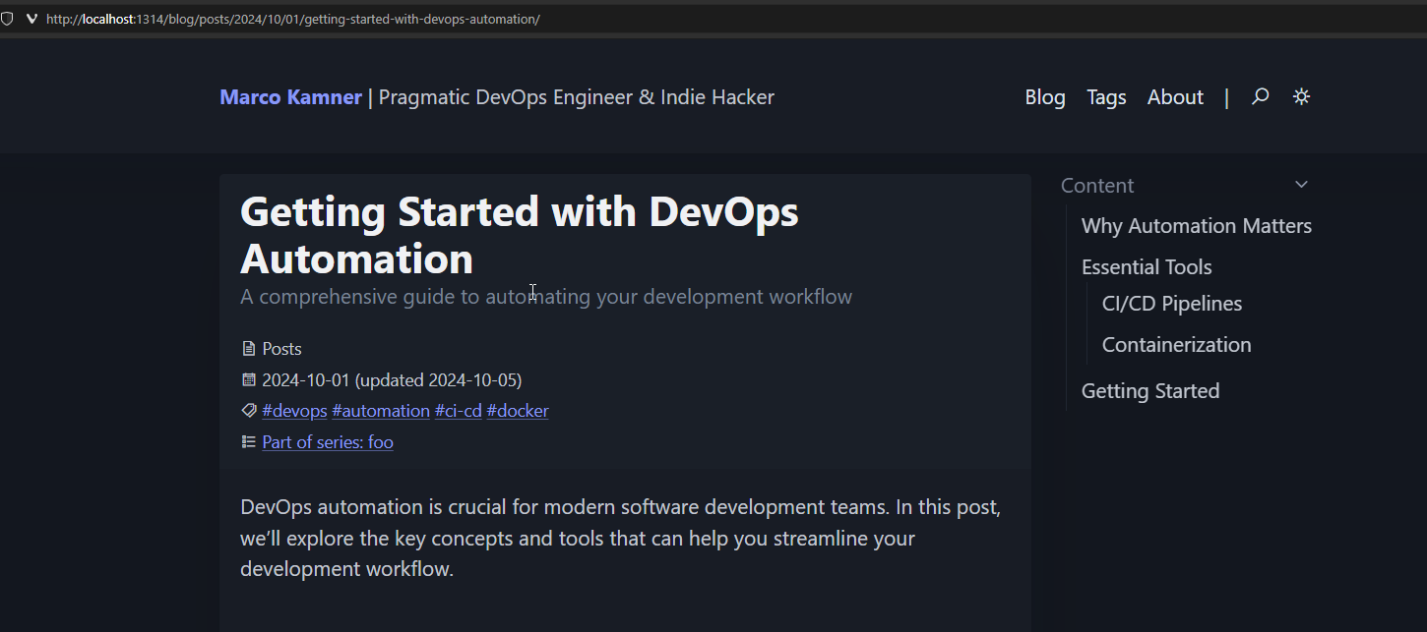Viewport: 1427px width, 632px height.
Task: Follow the Part of series: foo link
Action: tap(328, 442)
